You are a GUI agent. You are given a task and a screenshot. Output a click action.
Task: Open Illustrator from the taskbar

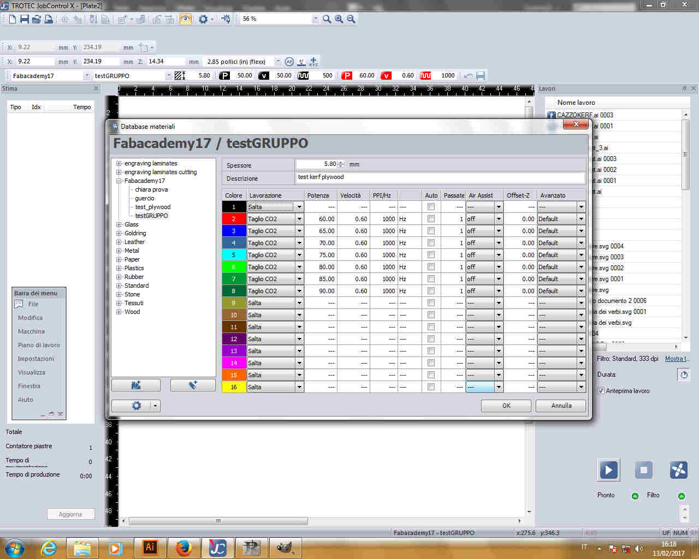(150, 548)
